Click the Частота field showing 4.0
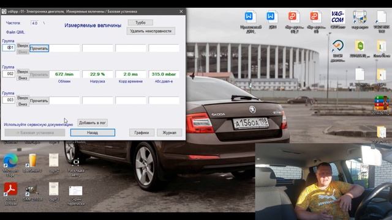This screenshot has width=392, height=220. [35, 23]
